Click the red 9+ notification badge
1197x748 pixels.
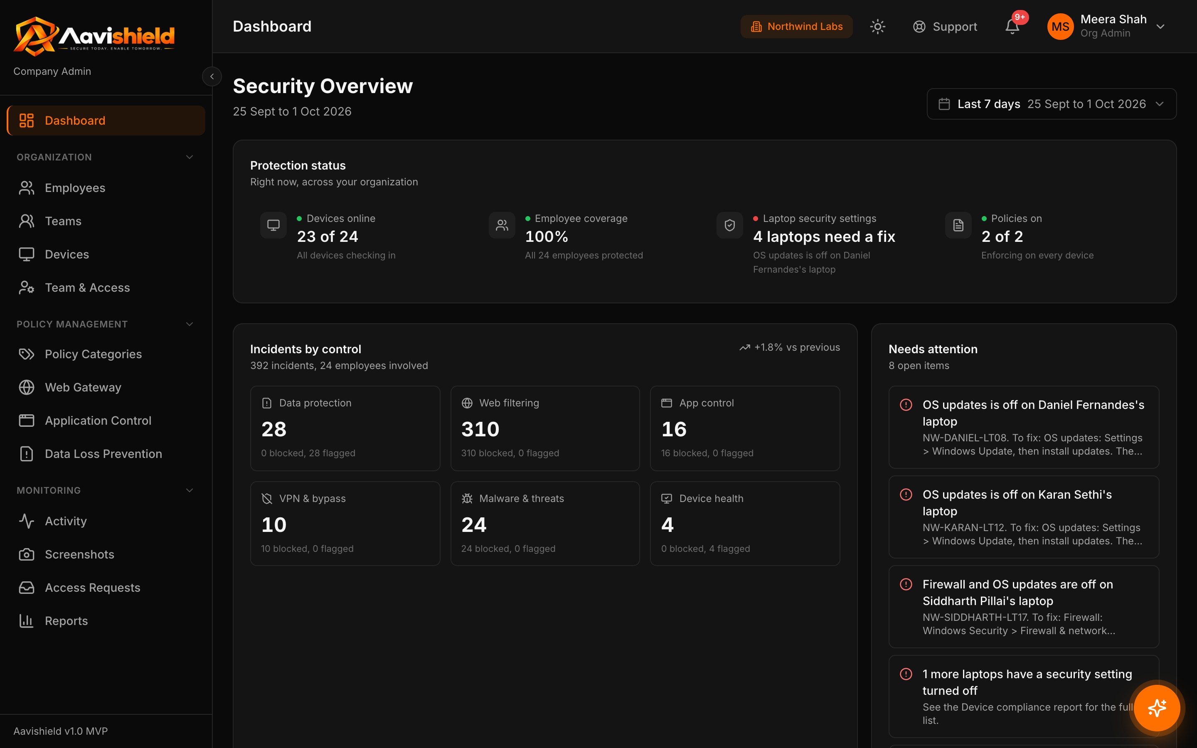[1020, 17]
